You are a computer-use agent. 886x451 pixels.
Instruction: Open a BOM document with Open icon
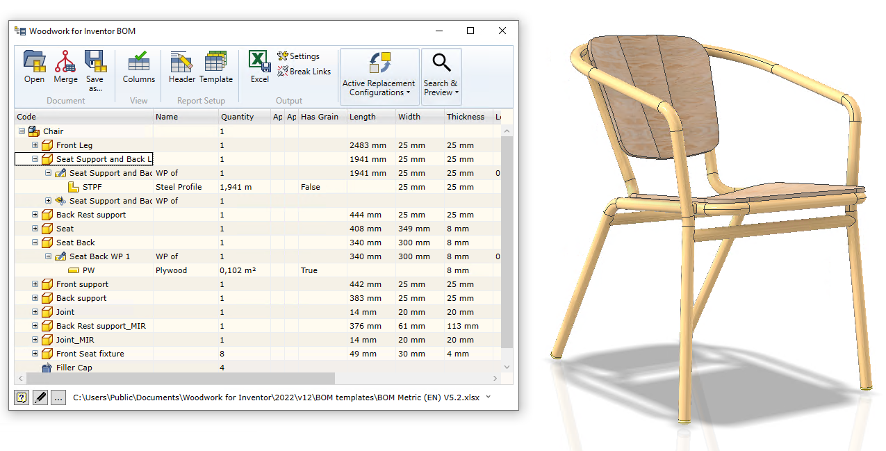[34, 67]
